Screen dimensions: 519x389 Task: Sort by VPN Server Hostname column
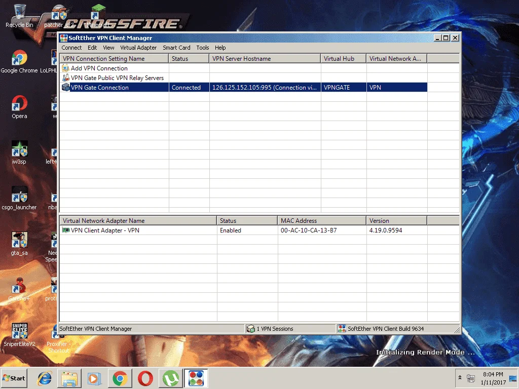coord(265,59)
